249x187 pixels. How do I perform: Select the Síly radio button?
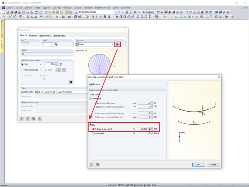[90, 125]
